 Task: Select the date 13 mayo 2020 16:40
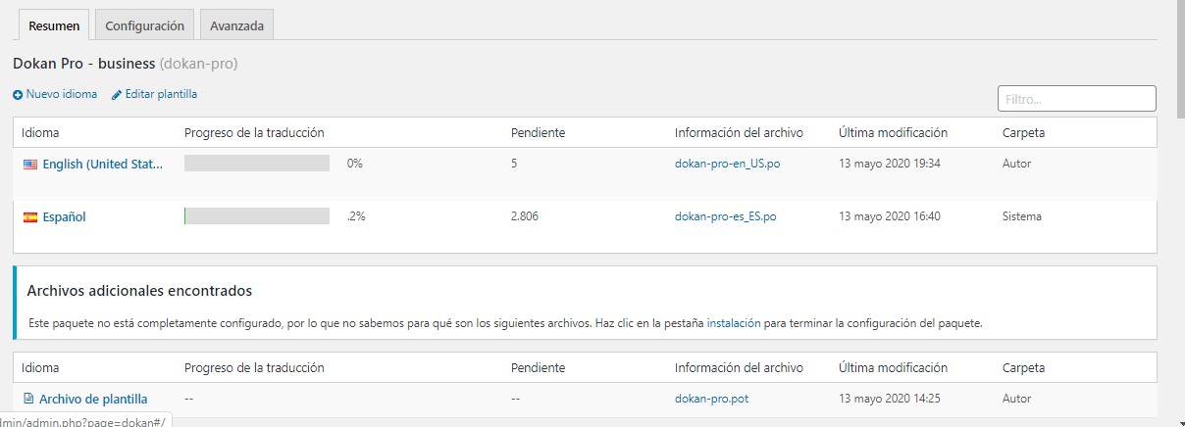tap(890, 216)
